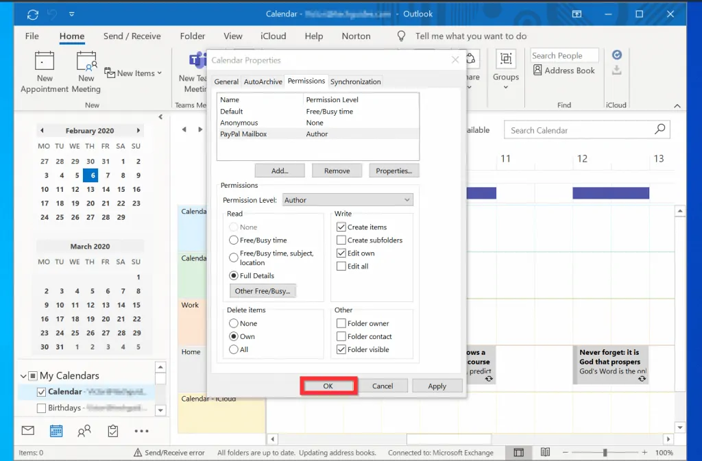Image resolution: width=702 pixels, height=461 pixels.
Task: Open People view in navigation bar
Action: coord(84,431)
